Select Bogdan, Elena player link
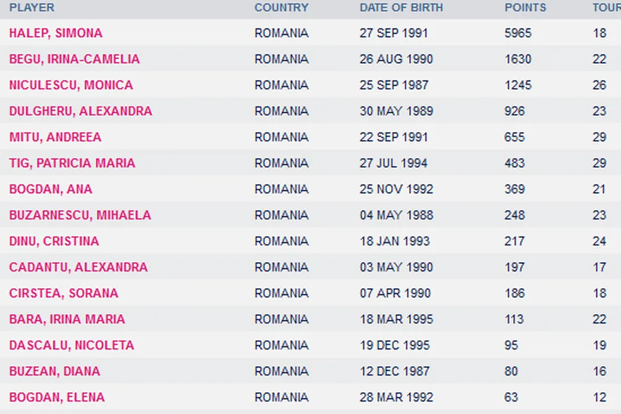This screenshot has width=621, height=414. (x=57, y=397)
